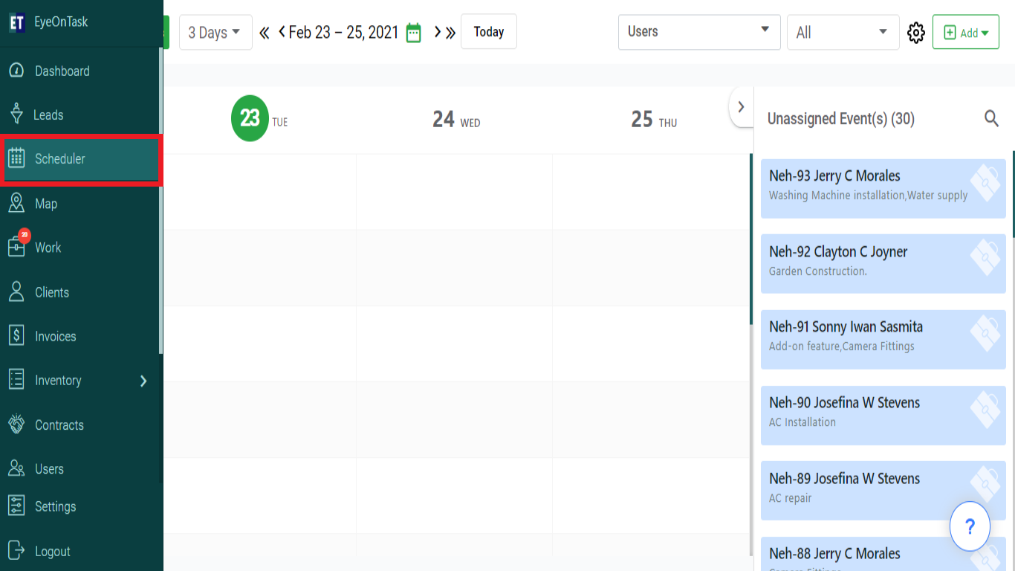The height and width of the screenshot is (571, 1015).
Task: Click the tag icon on Neh-91 card
Action: 985,334
